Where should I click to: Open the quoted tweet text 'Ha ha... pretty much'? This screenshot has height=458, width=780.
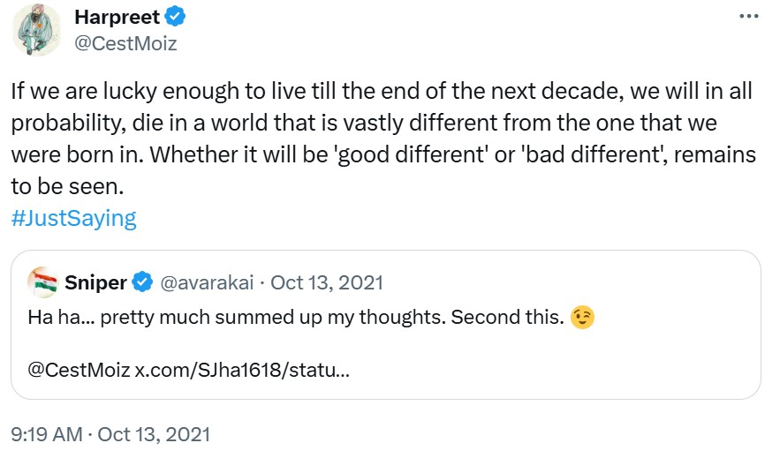pos(177,318)
